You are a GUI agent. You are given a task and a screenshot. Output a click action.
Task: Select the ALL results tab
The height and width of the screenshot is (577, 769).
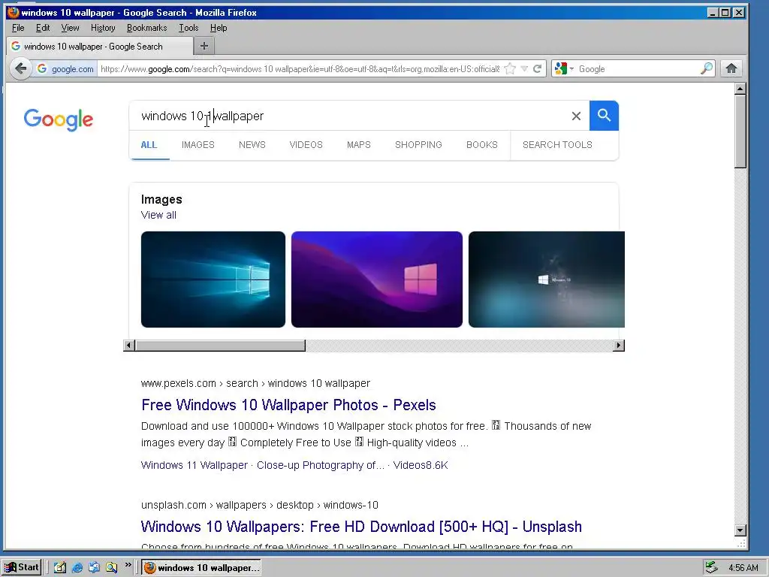(x=149, y=145)
